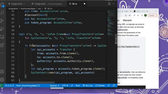Open the feedback icon in status bar

[x=108, y=85]
